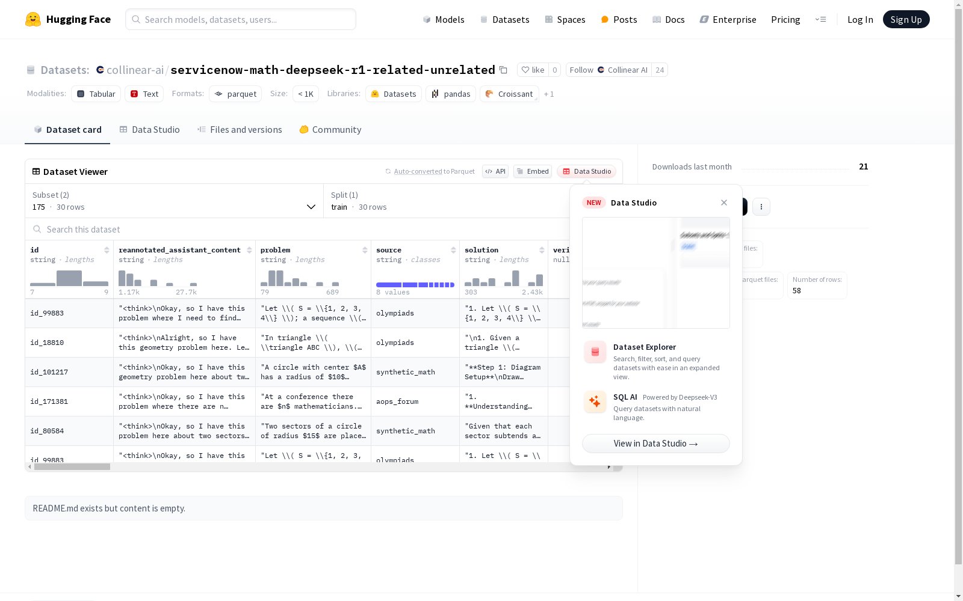963x601 pixels.
Task: Open the servicenow-math-deepseek-r1-related-unrelated dataset title
Action: [333, 70]
